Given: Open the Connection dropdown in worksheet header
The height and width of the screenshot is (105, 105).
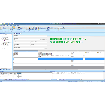Looking at the screenshot, I should pyautogui.click(x=39, y=40).
